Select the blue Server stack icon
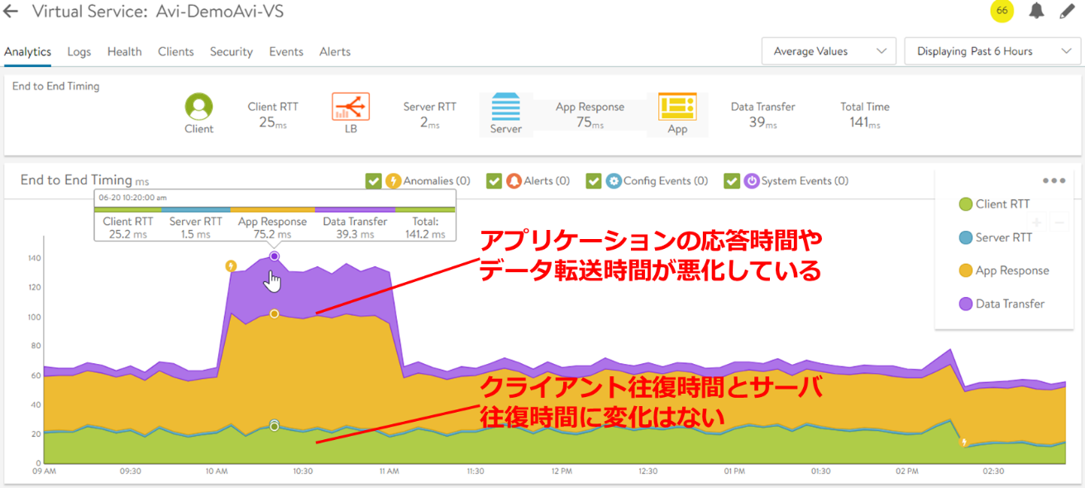1085x488 pixels. (505, 107)
